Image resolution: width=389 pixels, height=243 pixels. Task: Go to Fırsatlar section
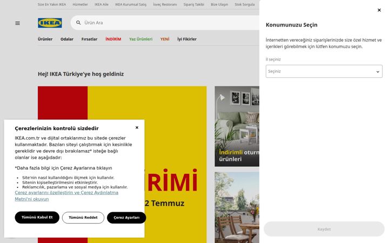tap(89, 39)
